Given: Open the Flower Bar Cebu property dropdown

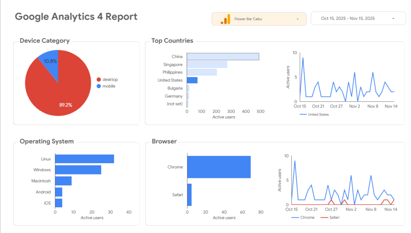Looking at the screenshot, I should 297,19.
